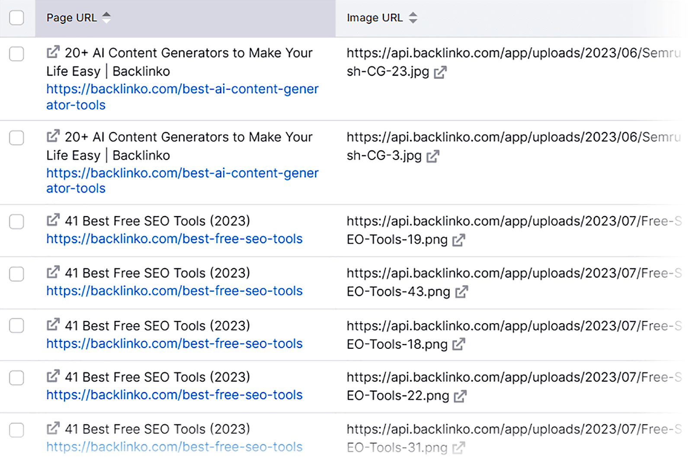Open Semrush-CG-23.jpg image in new tab
The width and height of the screenshot is (692, 468).
coord(440,72)
